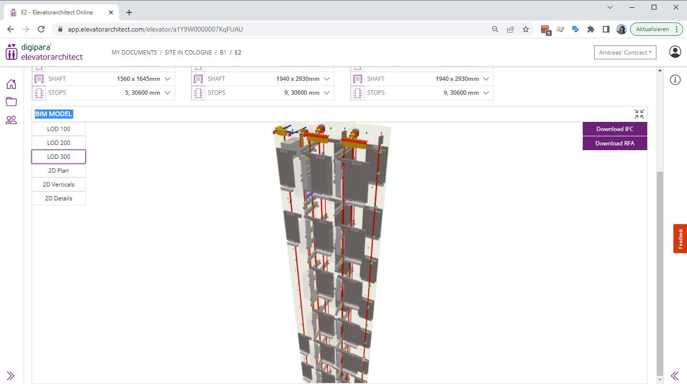The width and height of the screenshot is (687, 384).
Task: Select the LOD 200 detail level
Action: pyautogui.click(x=58, y=143)
